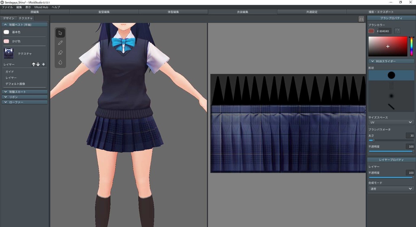Click the かげ色 pink color swatch

point(6,41)
